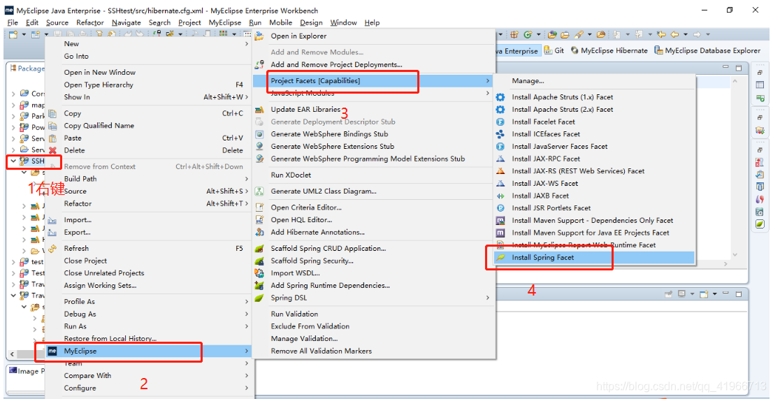Click Paste clipboard icon in context menu
Image resolution: width=773 pixels, height=399 pixels.
tap(52, 138)
